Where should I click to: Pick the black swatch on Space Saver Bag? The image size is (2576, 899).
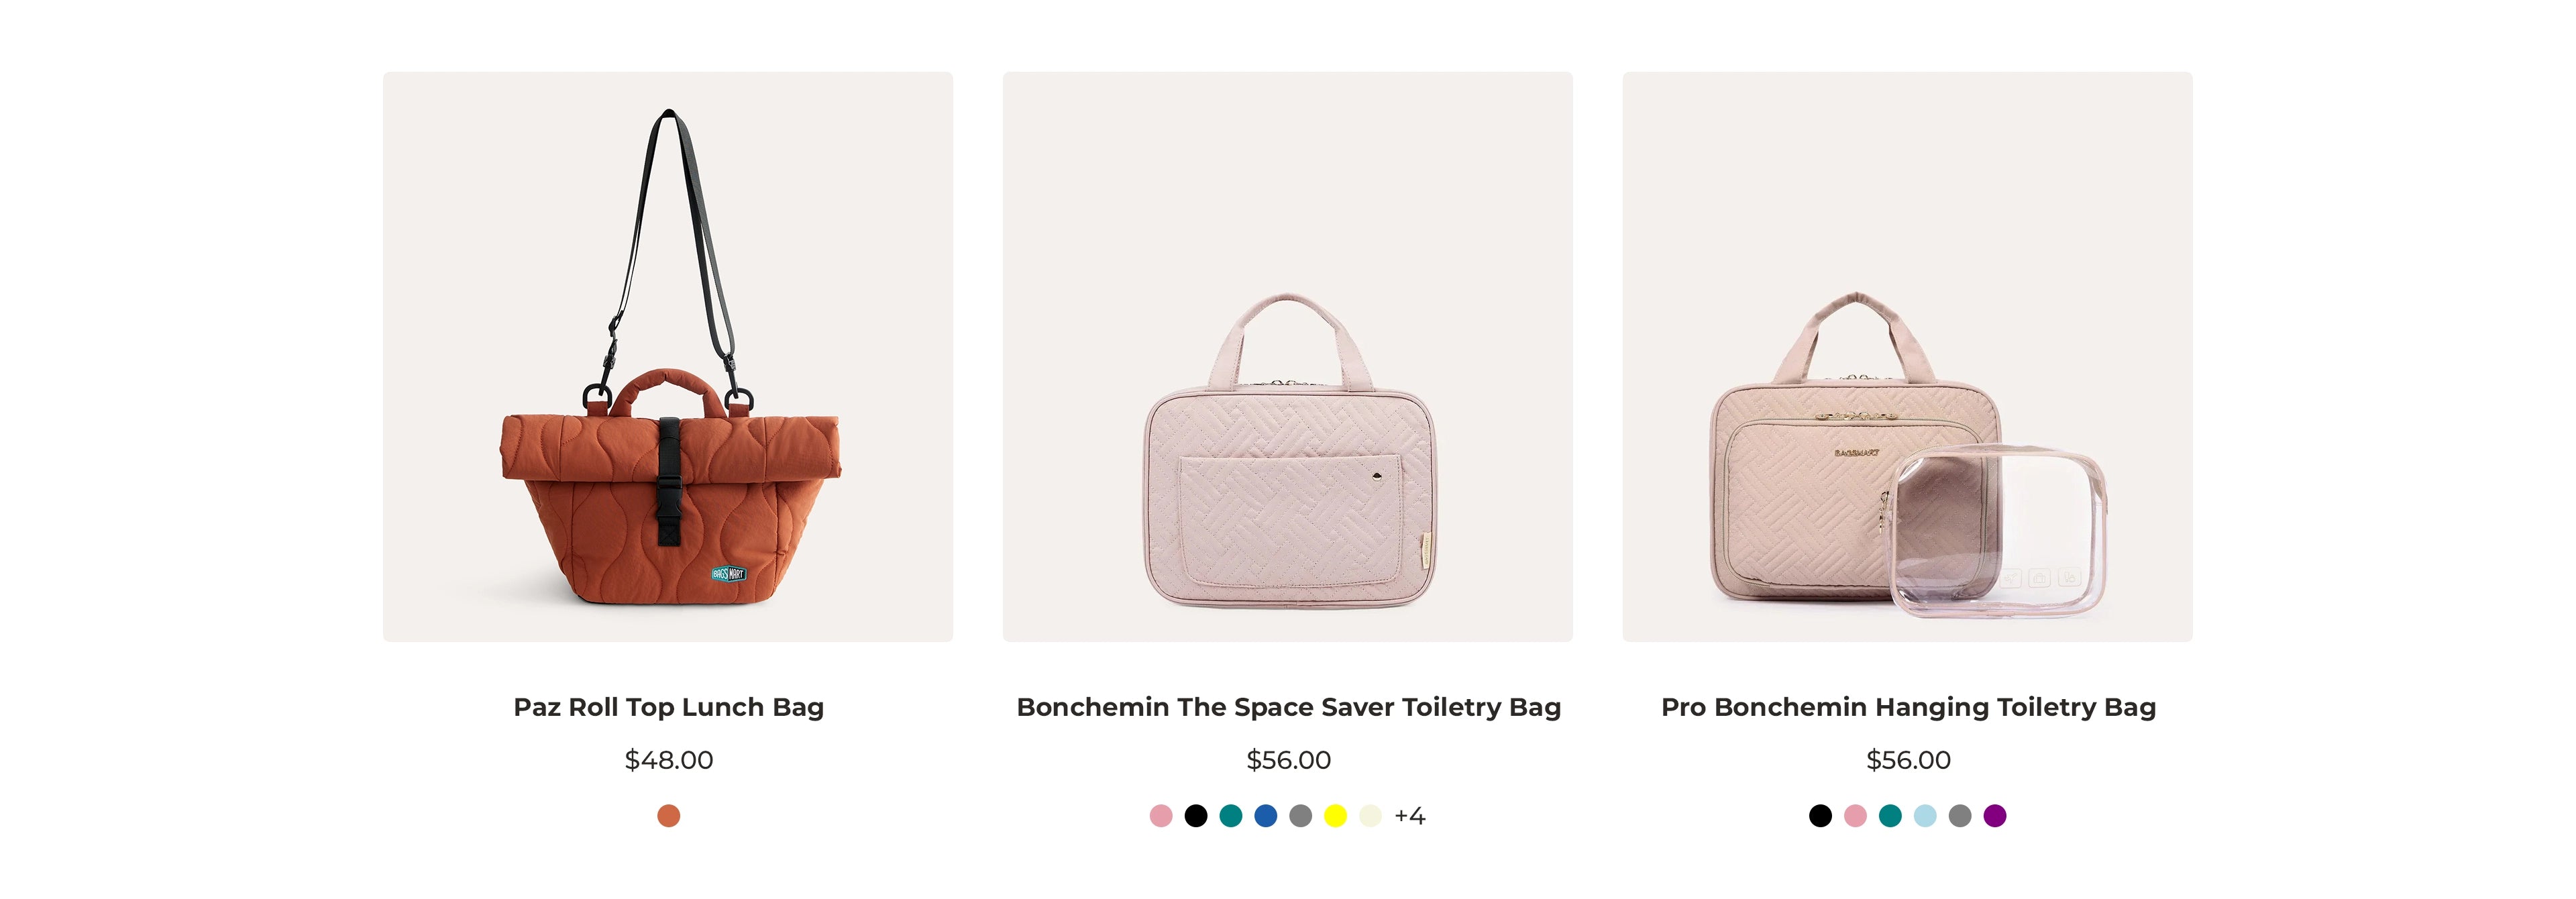click(1196, 816)
